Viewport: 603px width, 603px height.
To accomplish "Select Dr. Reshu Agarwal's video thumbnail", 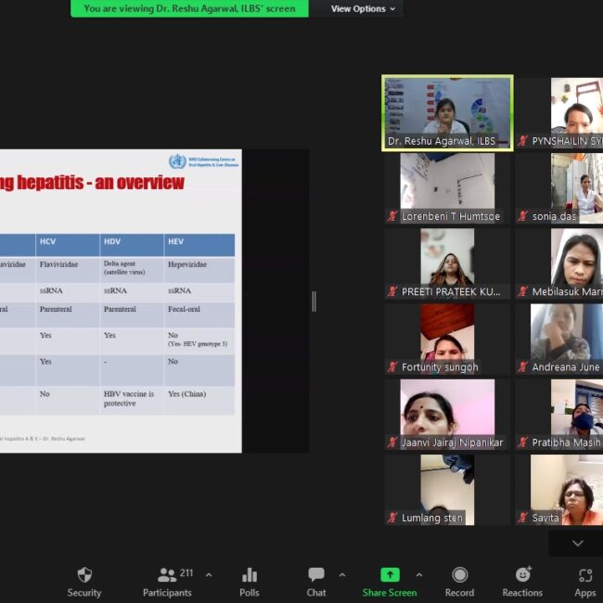I will 447,111.
